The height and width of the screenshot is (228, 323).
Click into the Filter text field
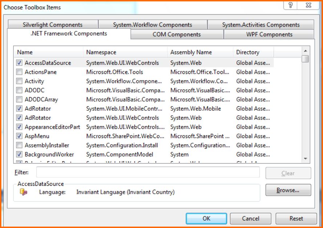click(148, 172)
